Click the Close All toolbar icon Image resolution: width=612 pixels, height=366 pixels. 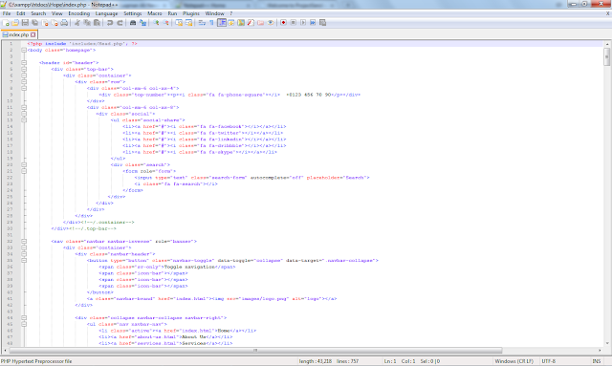tap(55, 23)
